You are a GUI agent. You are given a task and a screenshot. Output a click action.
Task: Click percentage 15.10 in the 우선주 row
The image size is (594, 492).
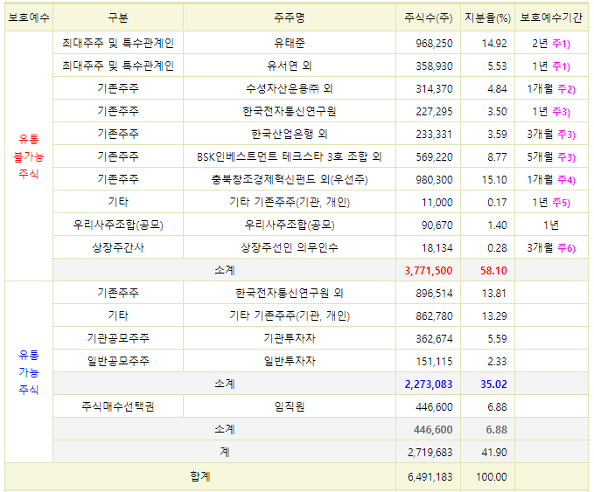494,180
